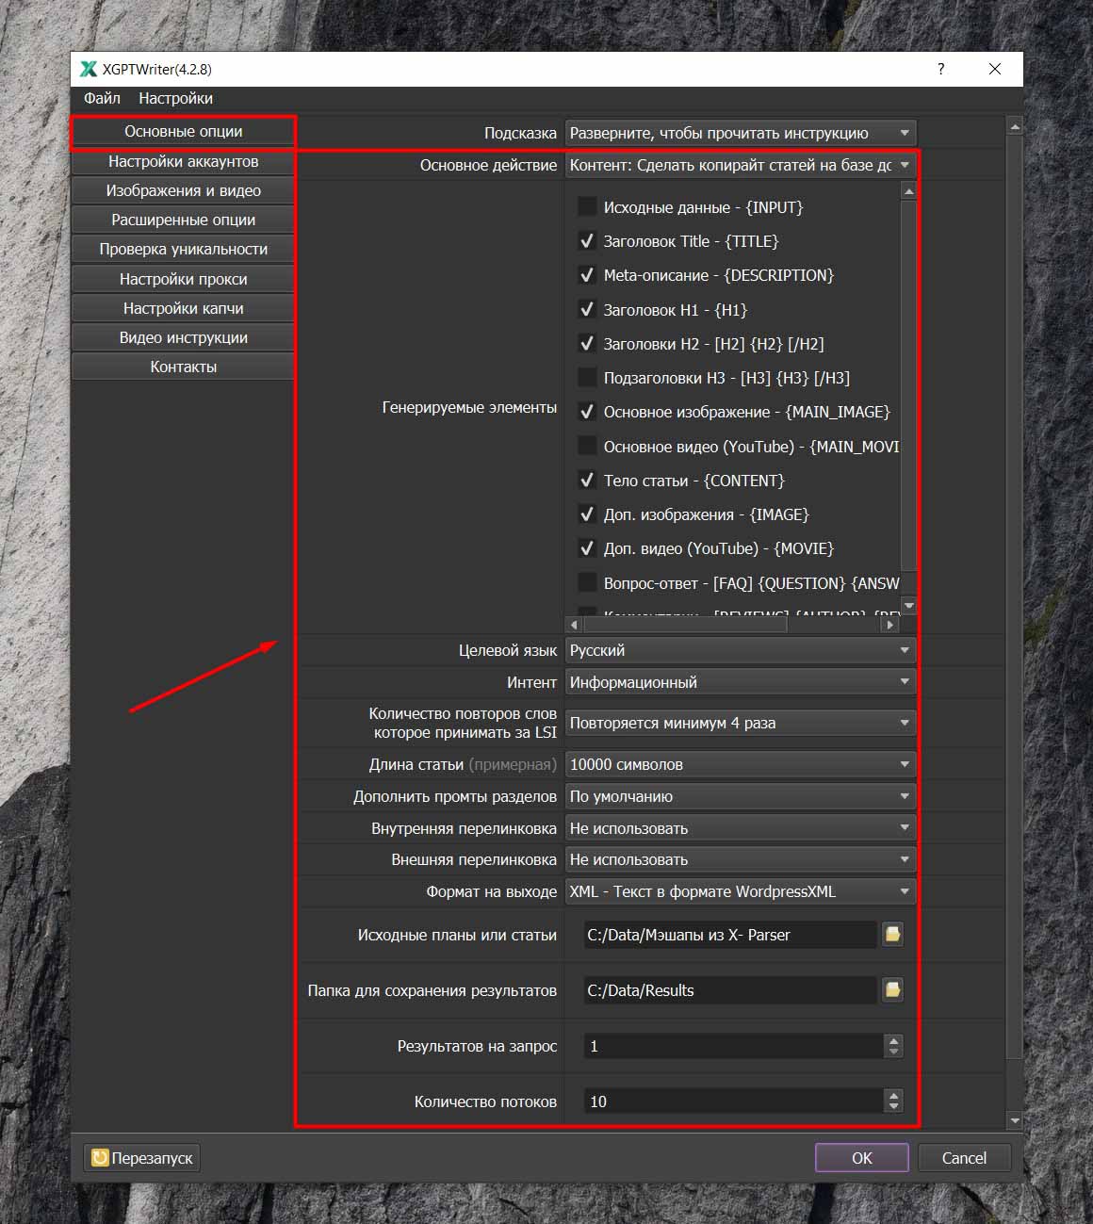
Task: Expand the Формат на выходе dropdown
Action: [x=740, y=891]
